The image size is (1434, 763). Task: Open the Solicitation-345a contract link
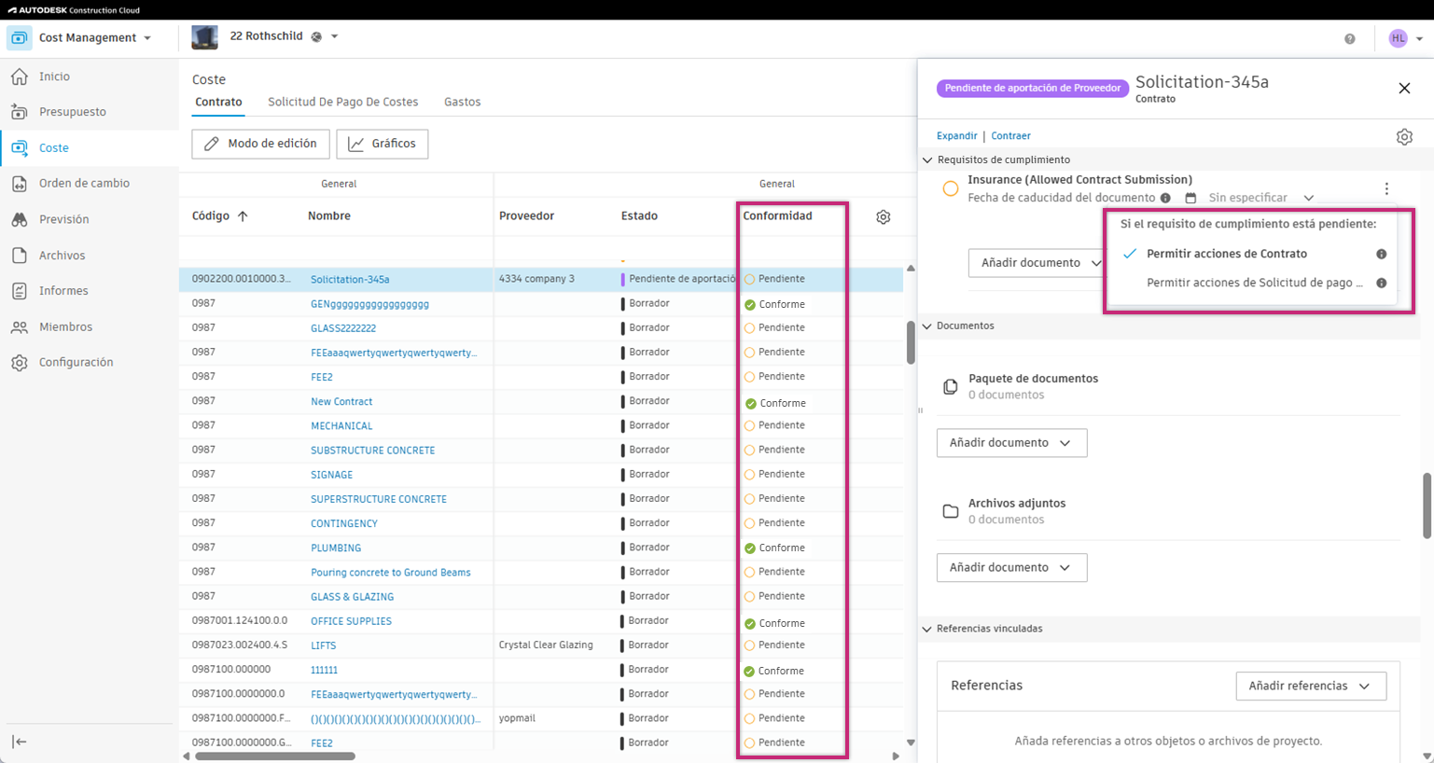point(350,280)
